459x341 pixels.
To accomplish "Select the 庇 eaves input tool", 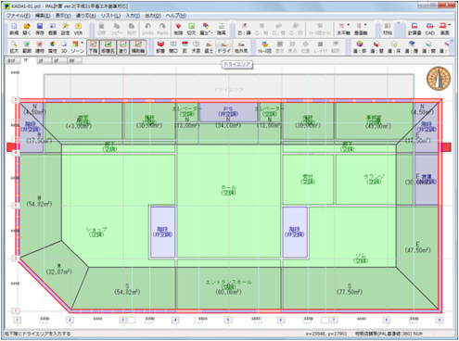I will pos(185,47).
